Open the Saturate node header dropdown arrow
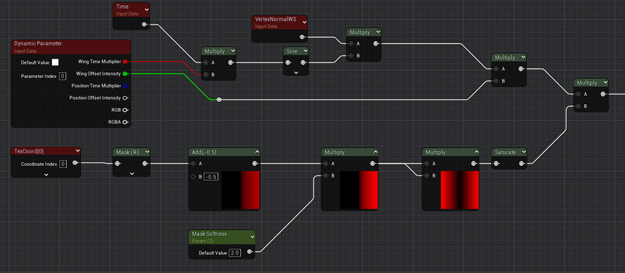Viewport: 625px width, 273px height. (523, 152)
